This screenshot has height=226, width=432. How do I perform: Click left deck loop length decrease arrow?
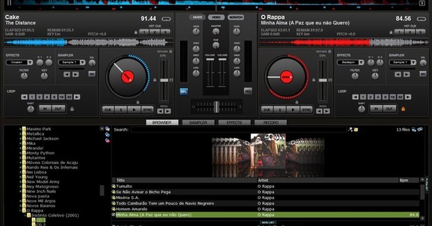pos(24,97)
